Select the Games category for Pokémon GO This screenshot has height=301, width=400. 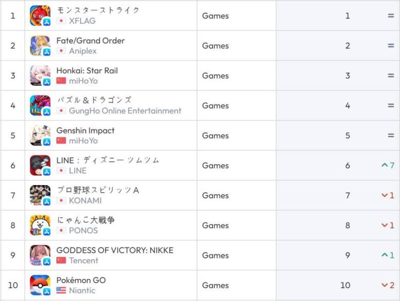click(215, 285)
